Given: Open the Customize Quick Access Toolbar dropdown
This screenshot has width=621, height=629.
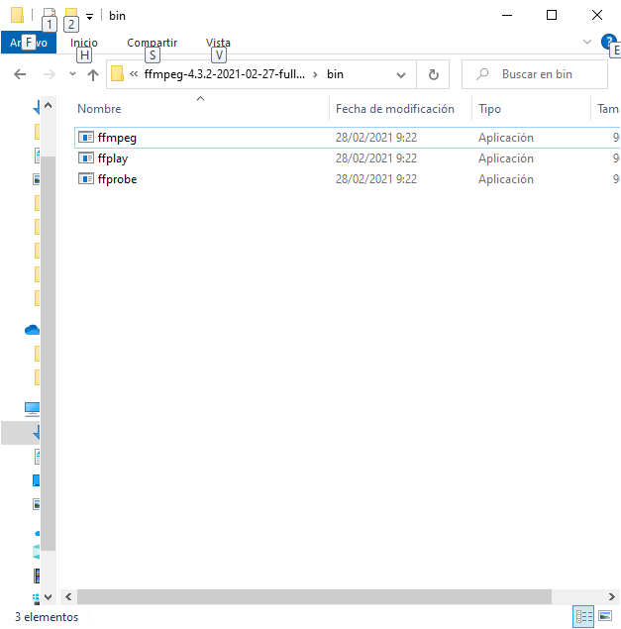Looking at the screenshot, I should click(90, 17).
